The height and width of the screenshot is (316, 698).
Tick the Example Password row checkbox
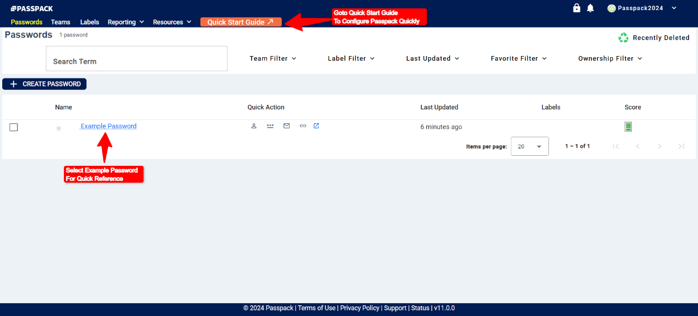(14, 127)
